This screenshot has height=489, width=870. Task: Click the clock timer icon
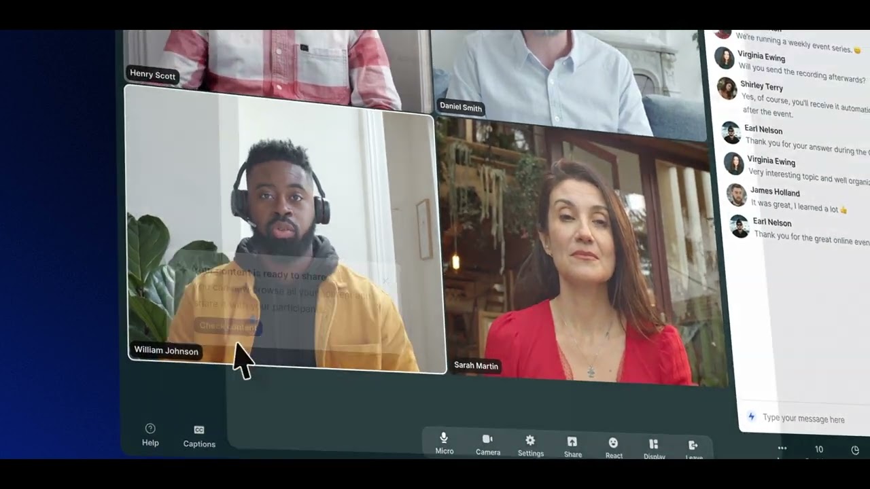[855, 450]
